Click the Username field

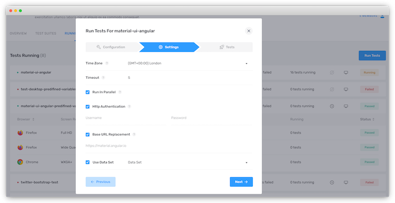126,118
